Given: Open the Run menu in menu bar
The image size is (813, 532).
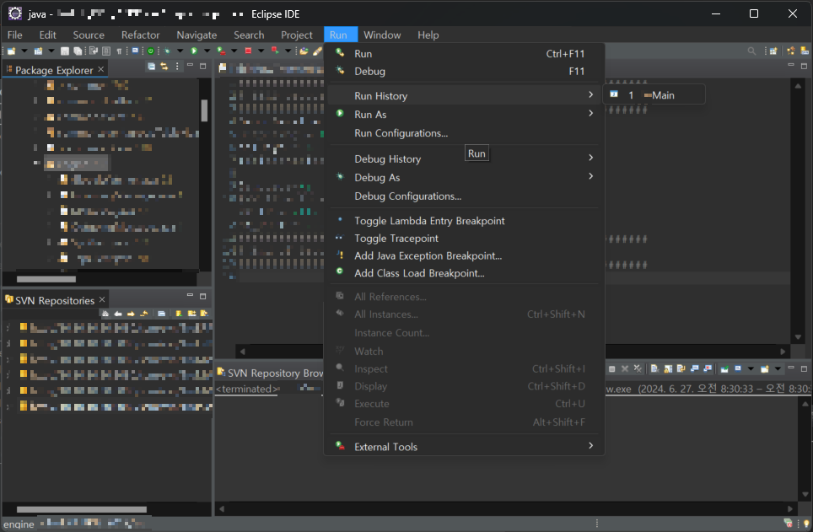Looking at the screenshot, I should 338,35.
